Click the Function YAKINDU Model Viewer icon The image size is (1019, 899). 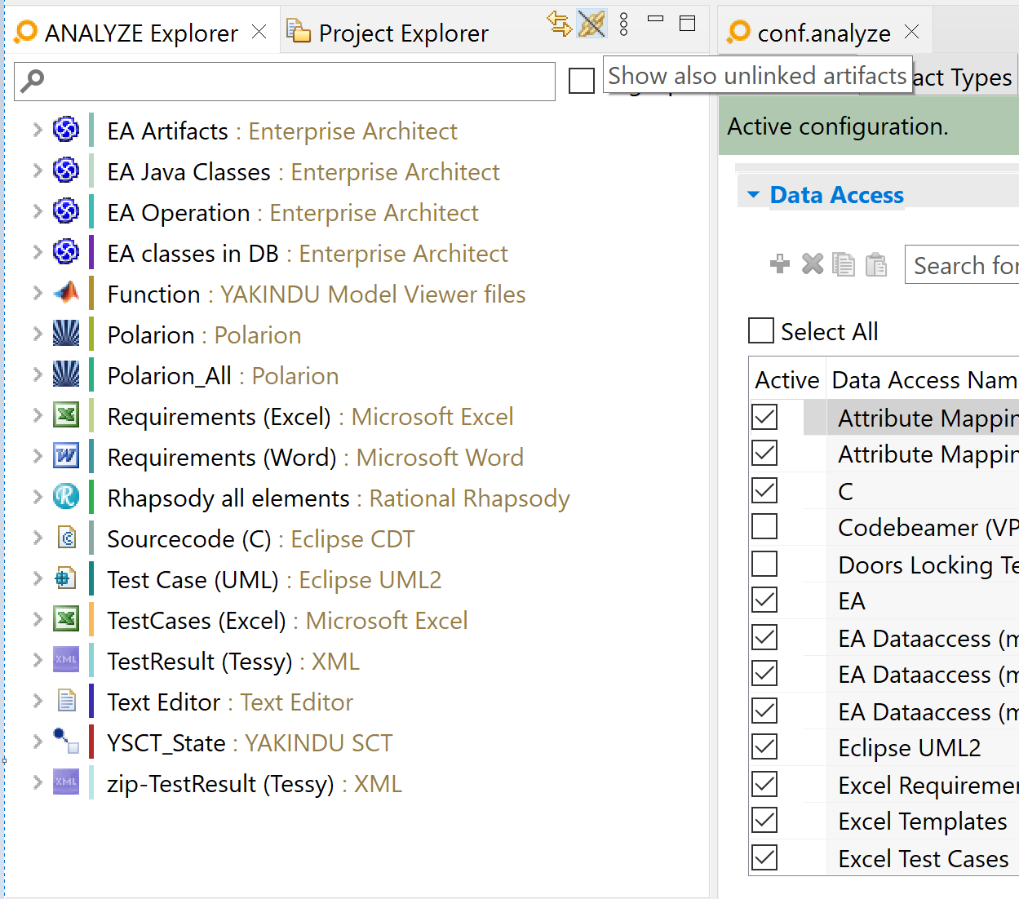click(x=66, y=293)
